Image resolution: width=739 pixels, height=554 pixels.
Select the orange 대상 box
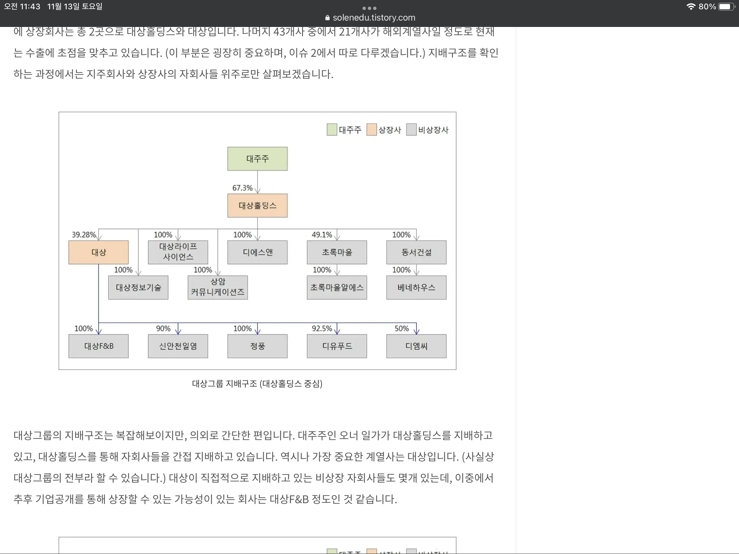[x=99, y=252]
